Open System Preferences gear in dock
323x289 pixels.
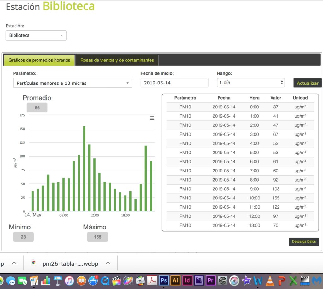coord(223,280)
